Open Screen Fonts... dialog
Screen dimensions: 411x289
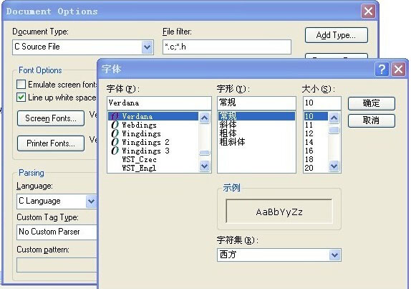[x=51, y=118]
